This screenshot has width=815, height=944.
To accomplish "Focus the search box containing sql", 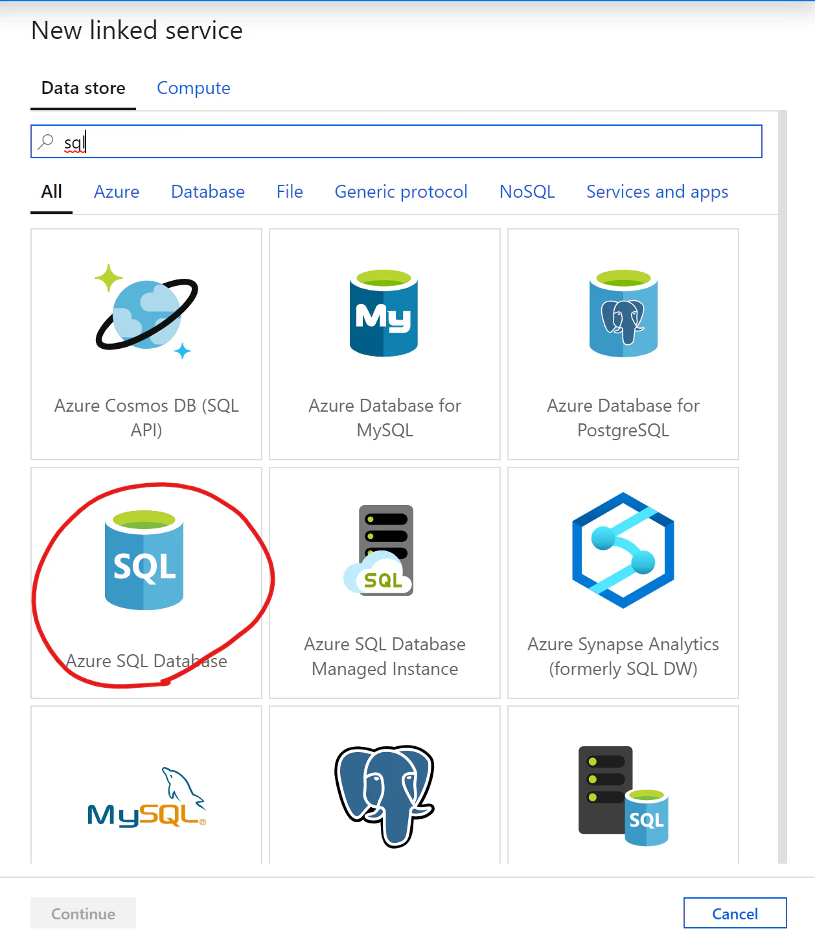I will [396, 141].
